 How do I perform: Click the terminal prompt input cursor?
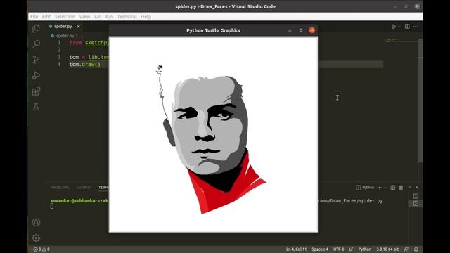coord(52,206)
